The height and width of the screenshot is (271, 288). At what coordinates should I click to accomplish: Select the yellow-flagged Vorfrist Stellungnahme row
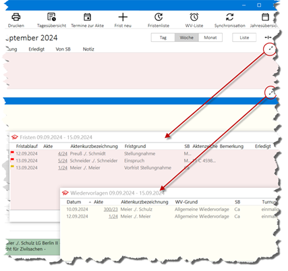pyautogui.click(x=144, y=168)
